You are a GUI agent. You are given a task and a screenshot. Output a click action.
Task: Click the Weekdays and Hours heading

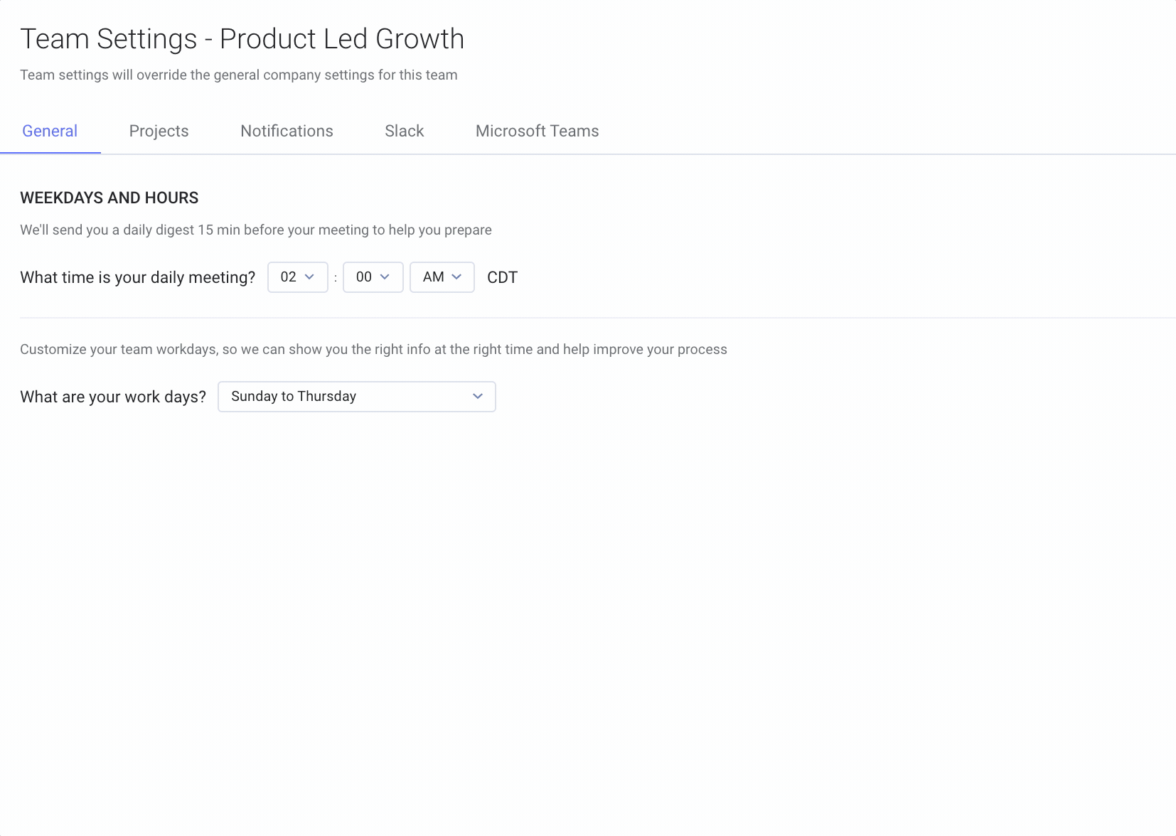[109, 198]
